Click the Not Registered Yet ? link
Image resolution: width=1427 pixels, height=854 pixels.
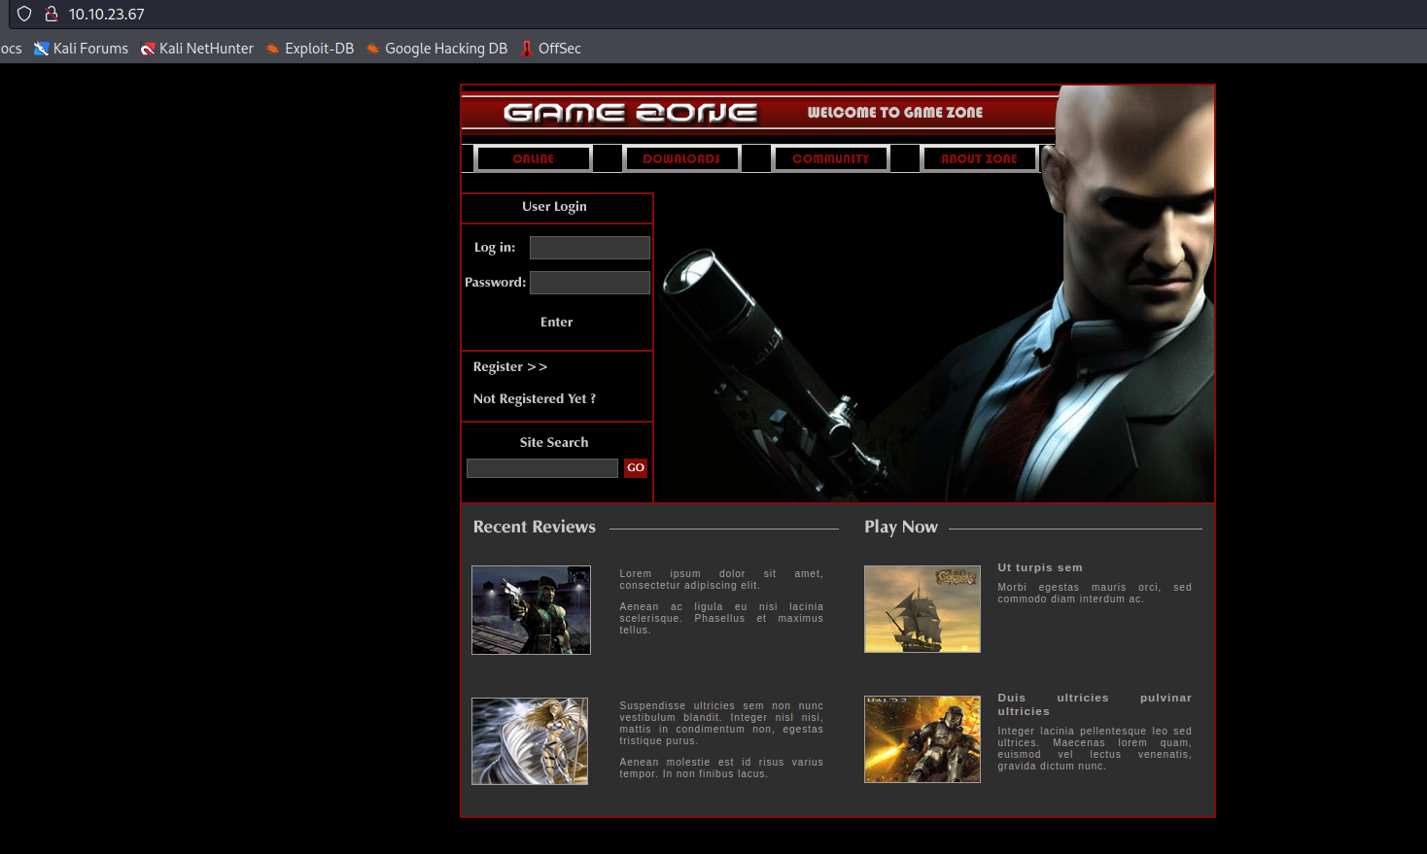tap(535, 399)
